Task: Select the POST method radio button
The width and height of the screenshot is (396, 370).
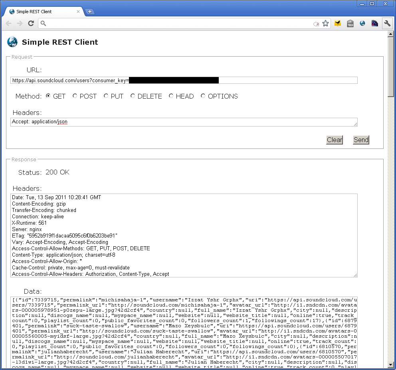Action: (x=75, y=96)
